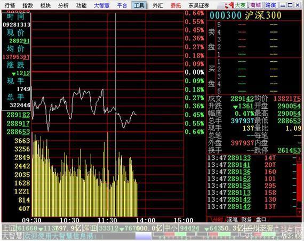
Task: Click the 成交 value 289142
Action: pos(242,99)
